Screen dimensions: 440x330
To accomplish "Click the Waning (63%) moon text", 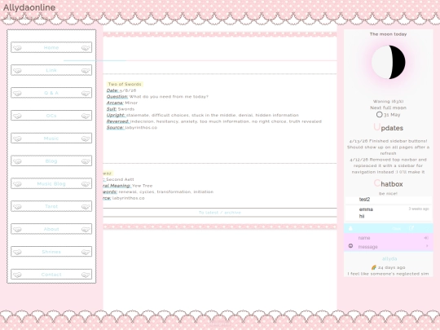I will click(x=388, y=102).
